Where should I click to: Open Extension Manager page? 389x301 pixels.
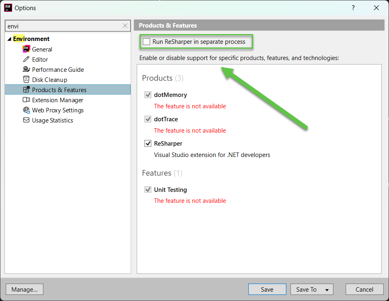pos(58,100)
